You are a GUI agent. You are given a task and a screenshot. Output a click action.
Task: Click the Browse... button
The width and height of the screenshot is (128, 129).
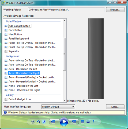pyautogui.click(x=115, y=10)
